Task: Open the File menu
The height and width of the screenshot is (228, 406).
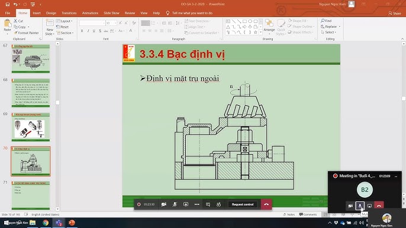Action: coord(8,13)
